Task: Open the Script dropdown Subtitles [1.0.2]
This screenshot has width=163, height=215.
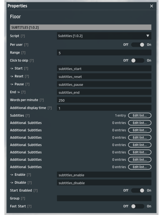Action: point(104,36)
